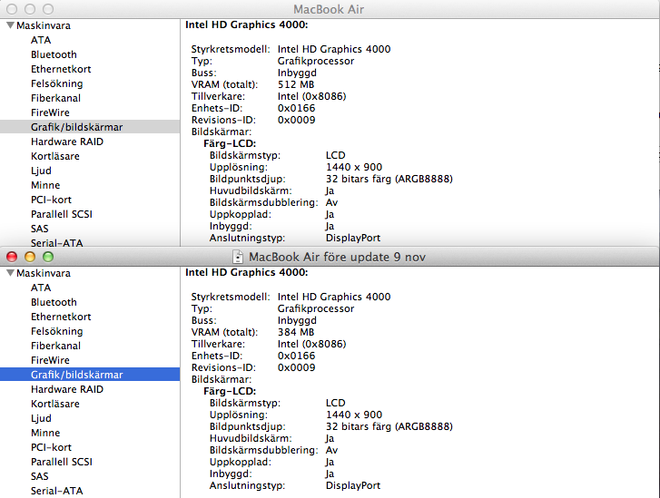Screen dimensions: 660x498
Task: Click the '384 MB' VRAM value in lower window
Action: [296, 332]
